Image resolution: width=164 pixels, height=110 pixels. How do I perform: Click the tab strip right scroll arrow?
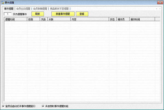pyautogui.click(x=160, y=9)
